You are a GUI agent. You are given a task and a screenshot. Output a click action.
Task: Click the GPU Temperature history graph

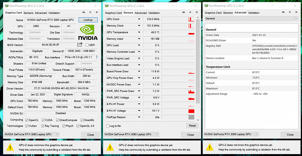(178, 32)
